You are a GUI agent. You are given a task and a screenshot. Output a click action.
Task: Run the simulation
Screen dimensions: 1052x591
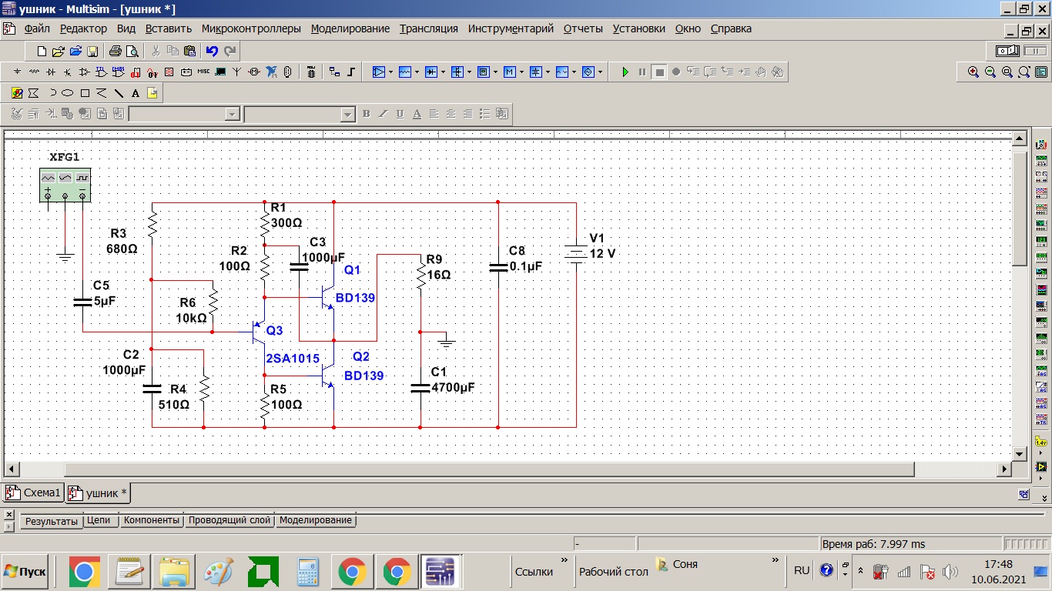point(625,72)
